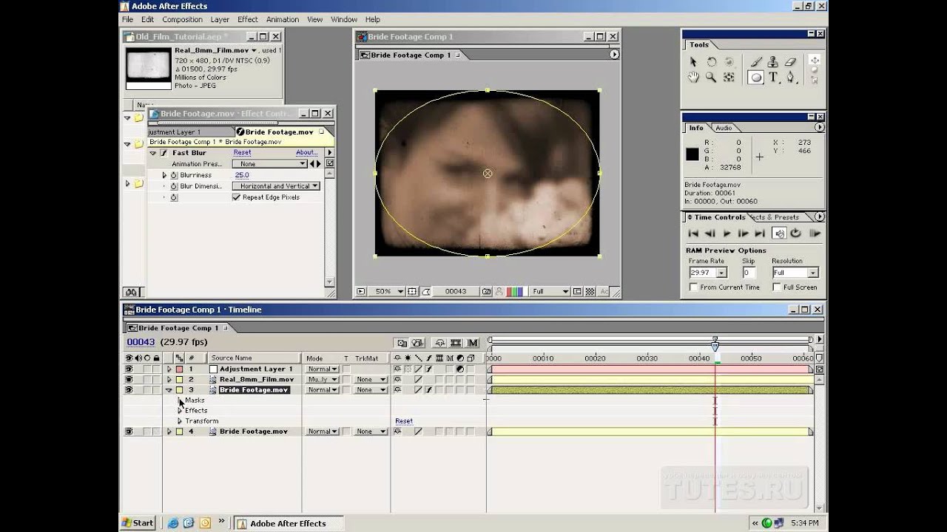Click the Frame Blending enable button in Timeline
947x532 pixels.
pos(456,343)
